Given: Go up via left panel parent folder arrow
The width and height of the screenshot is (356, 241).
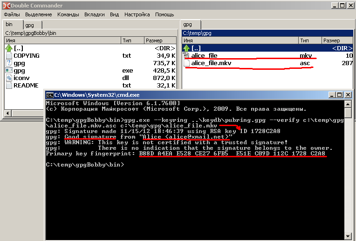Looking at the screenshot, I should (9, 48).
